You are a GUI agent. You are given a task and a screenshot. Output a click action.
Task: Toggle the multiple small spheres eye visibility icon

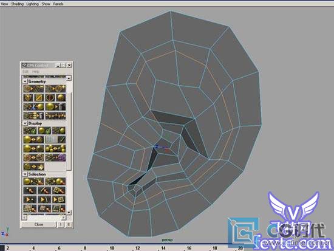(x=55, y=148)
